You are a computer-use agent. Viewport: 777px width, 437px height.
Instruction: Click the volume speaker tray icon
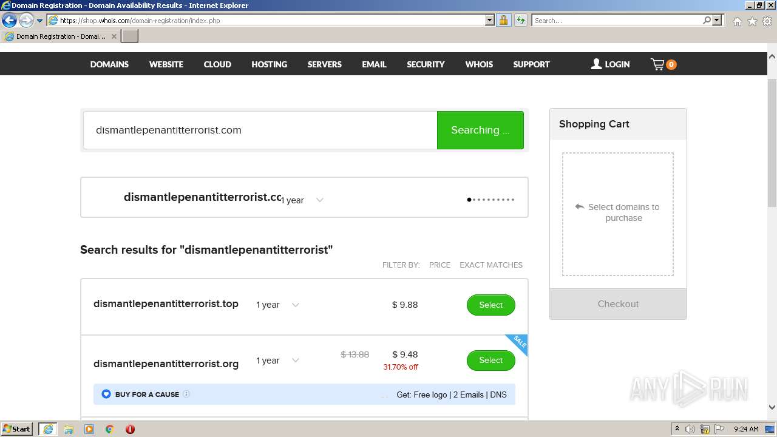click(690, 429)
